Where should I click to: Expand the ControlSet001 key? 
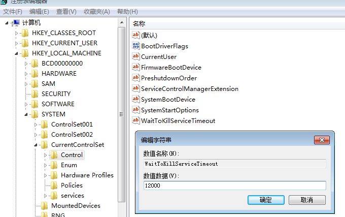tap(36, 125)
